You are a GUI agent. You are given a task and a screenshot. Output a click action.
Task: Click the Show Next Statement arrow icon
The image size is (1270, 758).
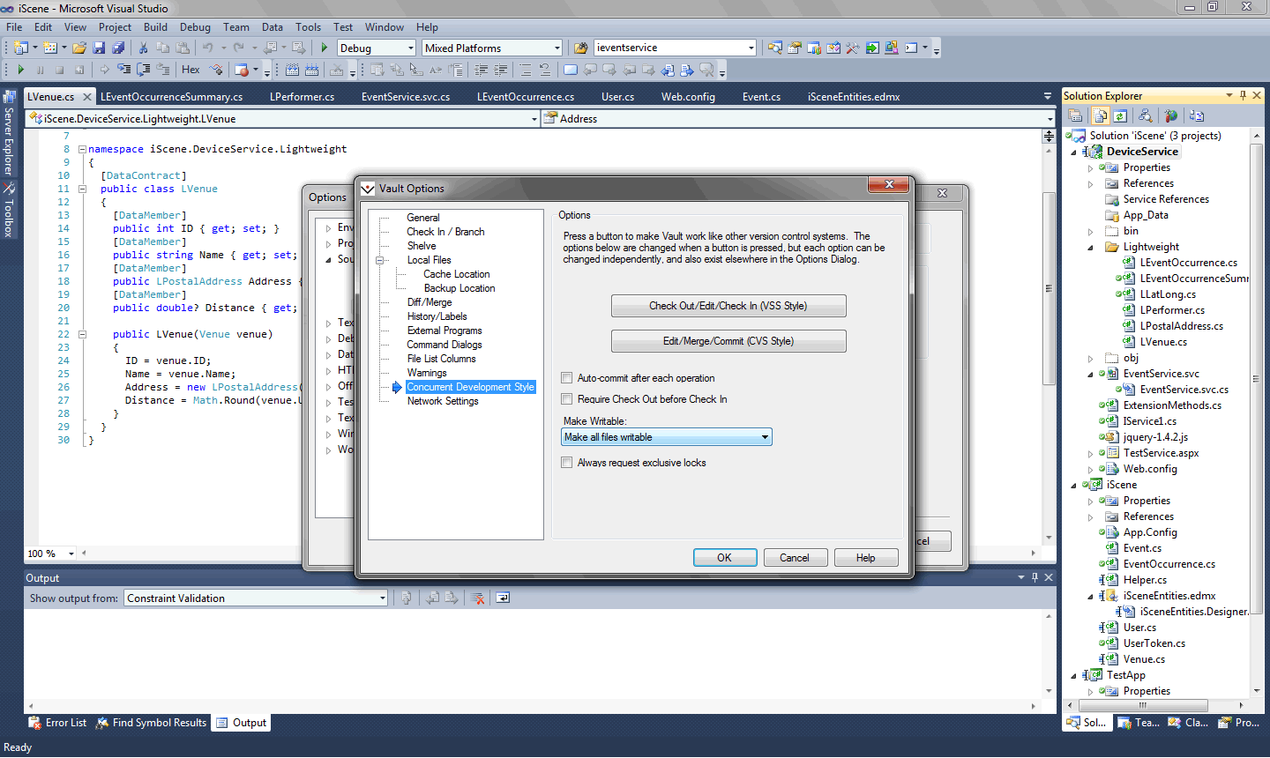pyautogui.click(x=104, y=70)
